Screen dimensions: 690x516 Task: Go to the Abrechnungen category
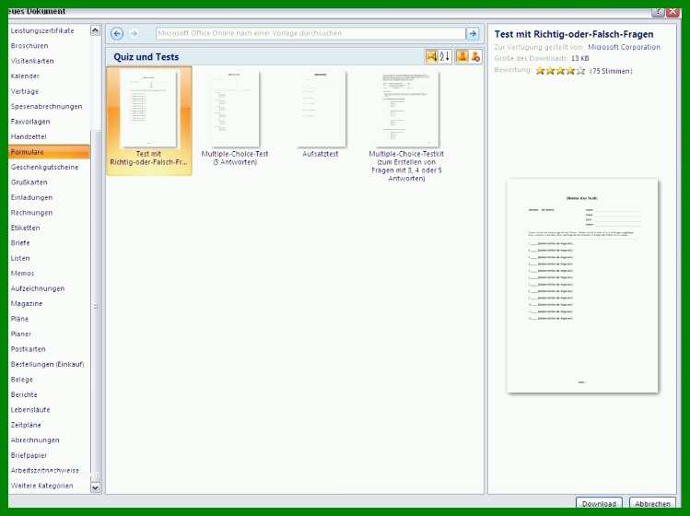35,440
